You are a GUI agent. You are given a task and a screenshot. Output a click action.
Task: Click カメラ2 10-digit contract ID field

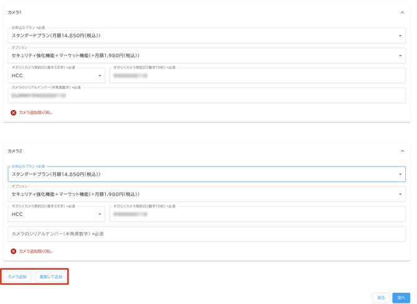coord(257,214)
